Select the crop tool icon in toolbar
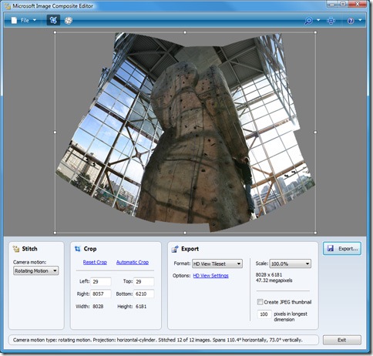This screenshot has height=356, width=373. (53, 20)
